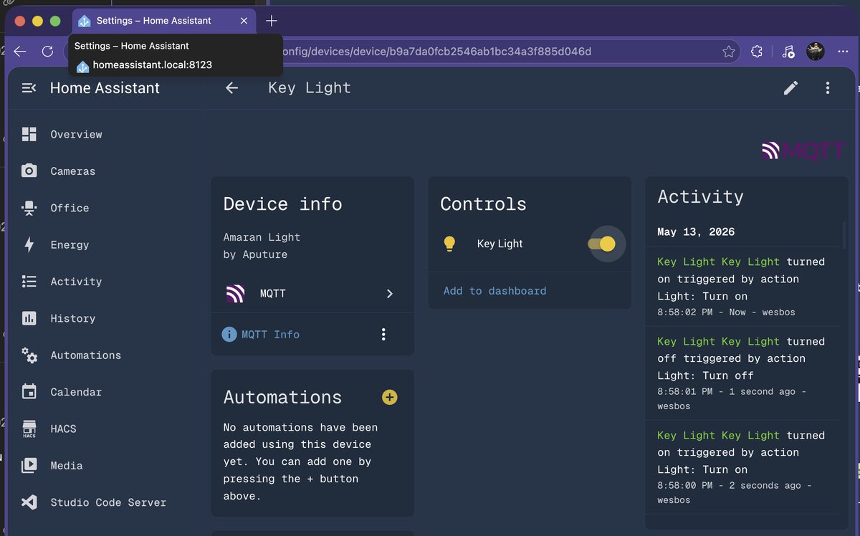Open Cameras in the sidebar

(104, 171)
